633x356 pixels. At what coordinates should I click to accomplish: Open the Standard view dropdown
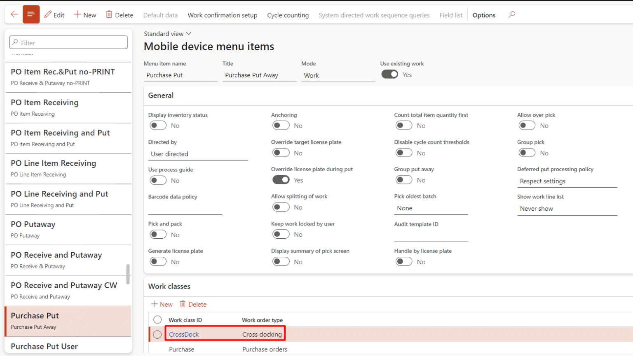click(167, 34)
